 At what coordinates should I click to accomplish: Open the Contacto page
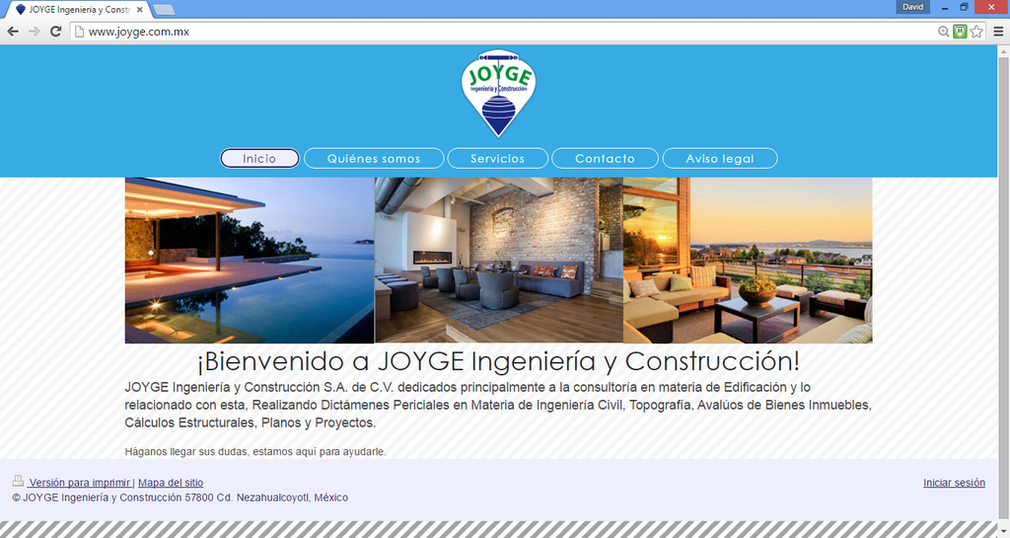pos(605,159)
